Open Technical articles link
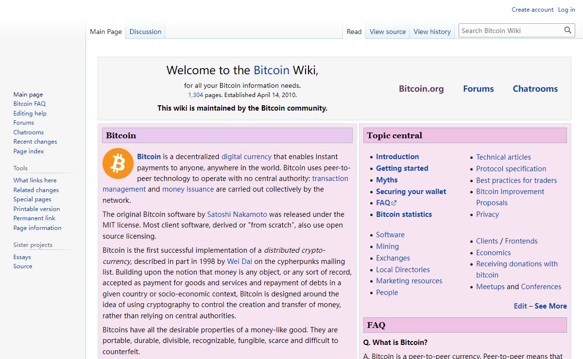This screenshot has height=359, width=583. pos(503,157)
